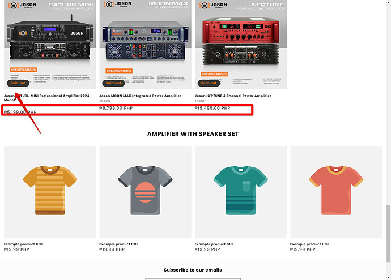This screenshot has height=280, width=391.
Task: Open the Joson SATURN MINI product image
Action: 50,44
